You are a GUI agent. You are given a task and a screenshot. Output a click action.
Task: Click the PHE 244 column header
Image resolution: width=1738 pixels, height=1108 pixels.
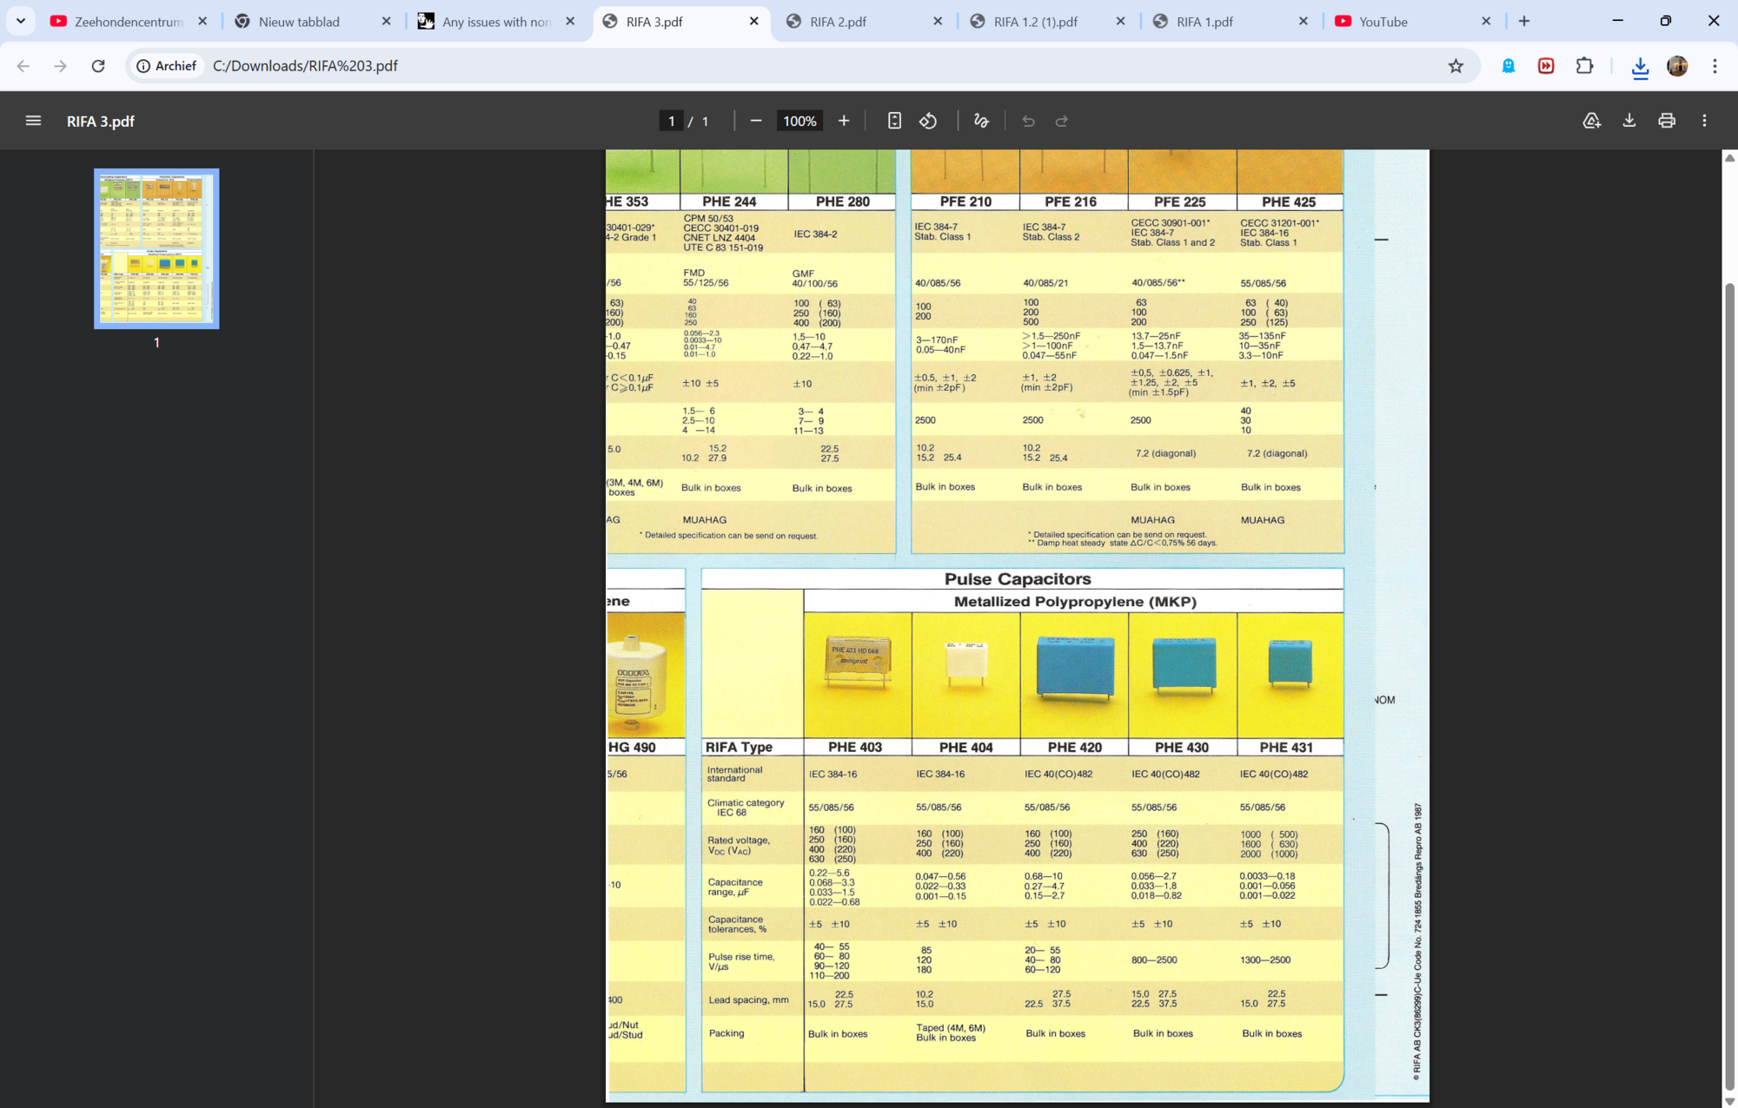click(729, 201)
